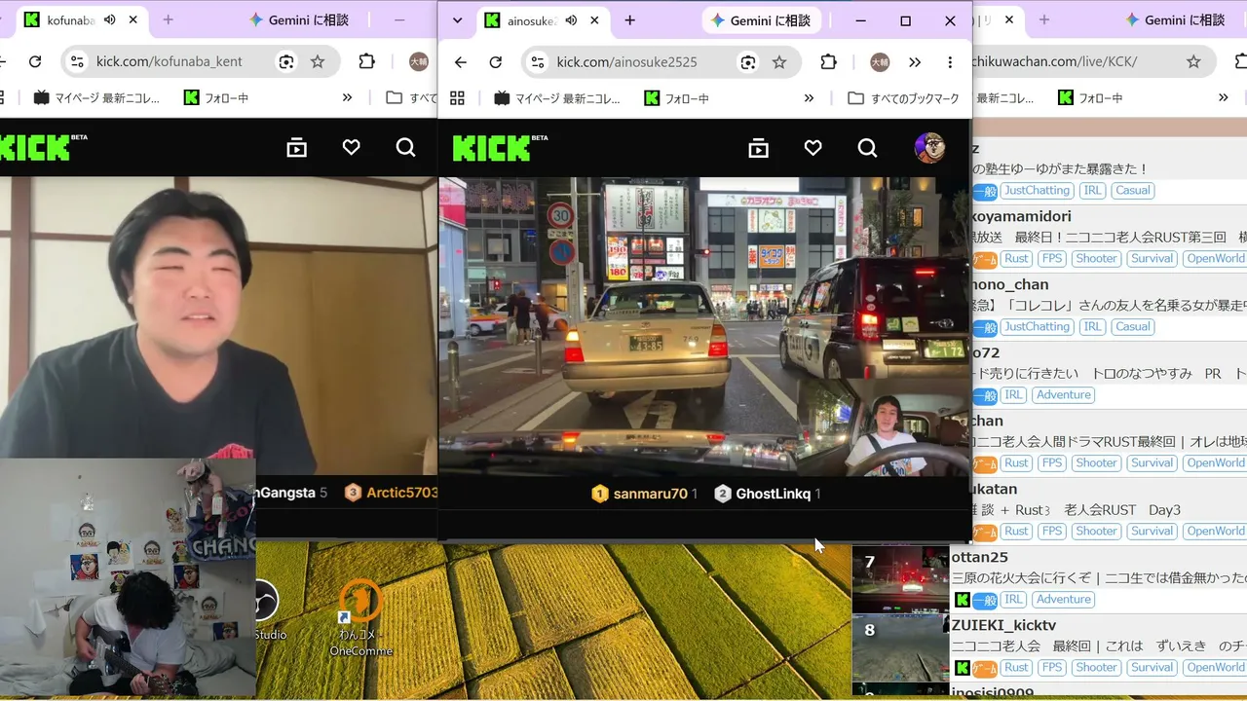
Task: Click the heart icon in ainosuke window
Action: (812, 148)
